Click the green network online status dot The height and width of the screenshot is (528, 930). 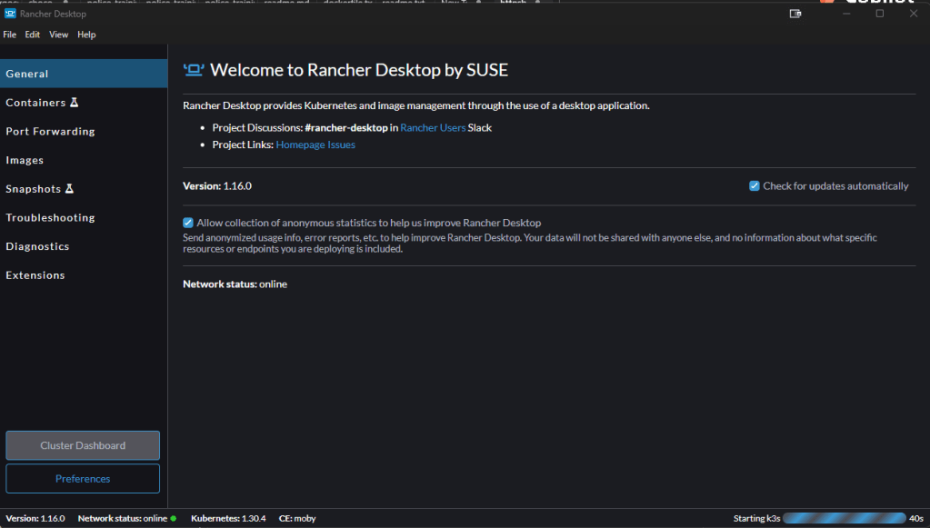[x=174, y=519]
